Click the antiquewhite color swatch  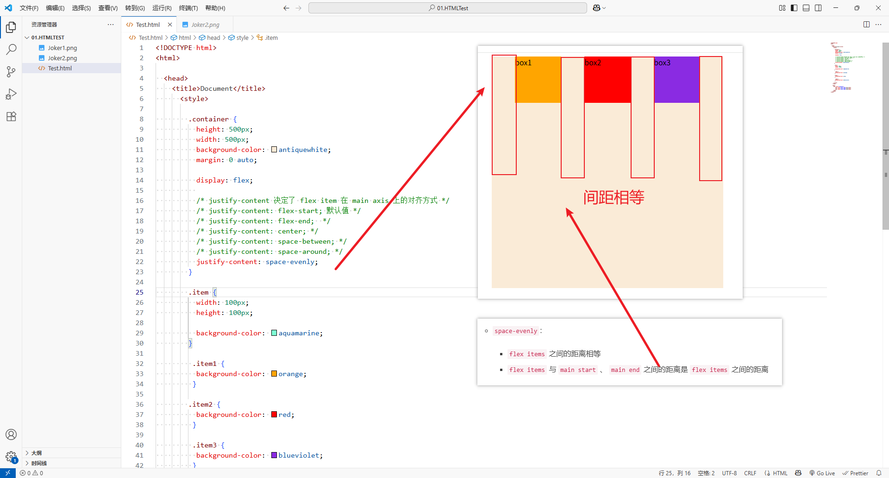pos(274,150)
